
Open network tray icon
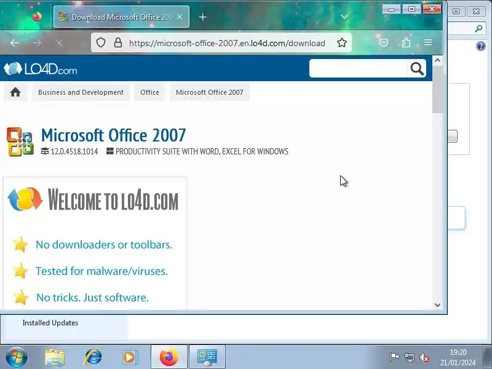point(409,357)
